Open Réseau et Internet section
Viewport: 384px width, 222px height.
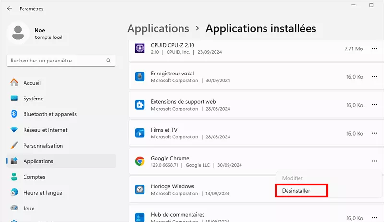click(x=61, y=130)
